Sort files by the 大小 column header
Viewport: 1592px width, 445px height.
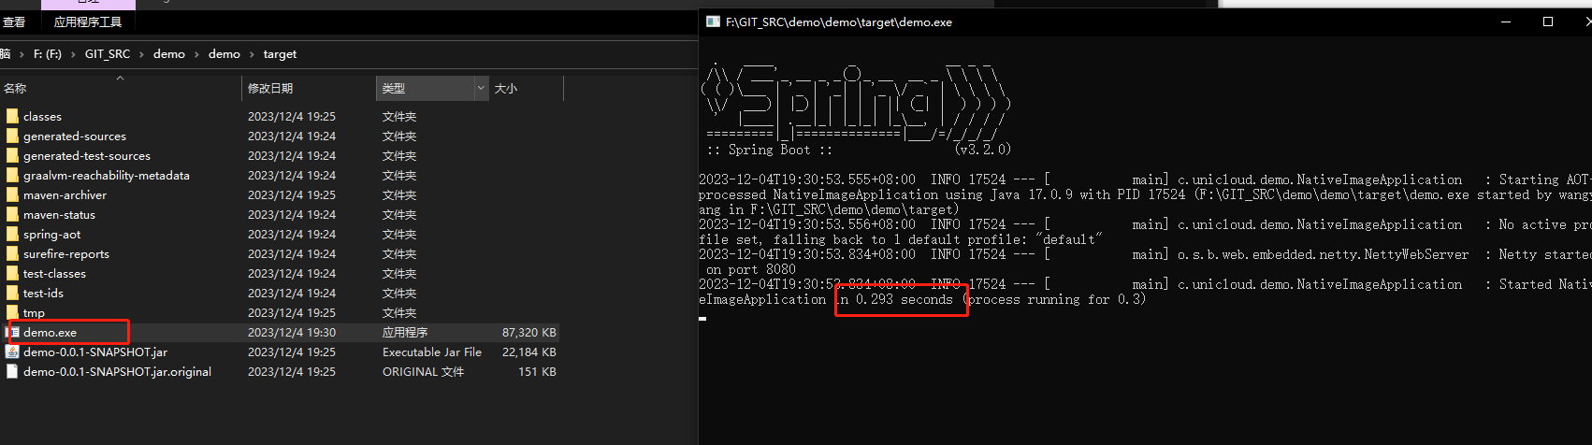[x=506, y=89]
